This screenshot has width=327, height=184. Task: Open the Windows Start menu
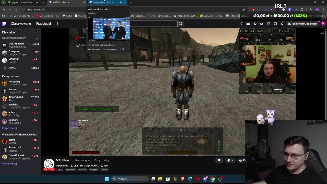(107, 179)
